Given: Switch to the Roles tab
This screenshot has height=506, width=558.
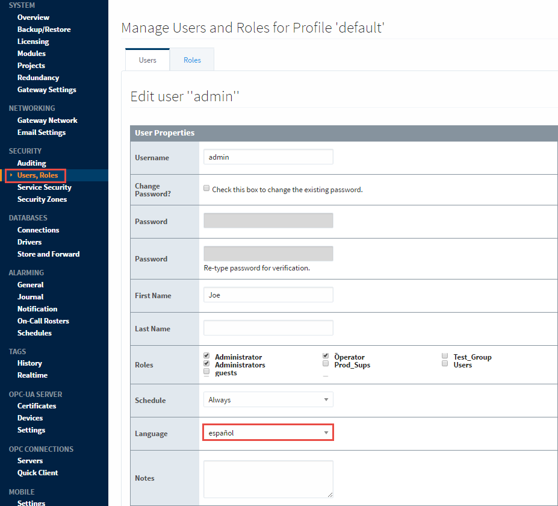Looking at the screenshot, I should (191, 60).
